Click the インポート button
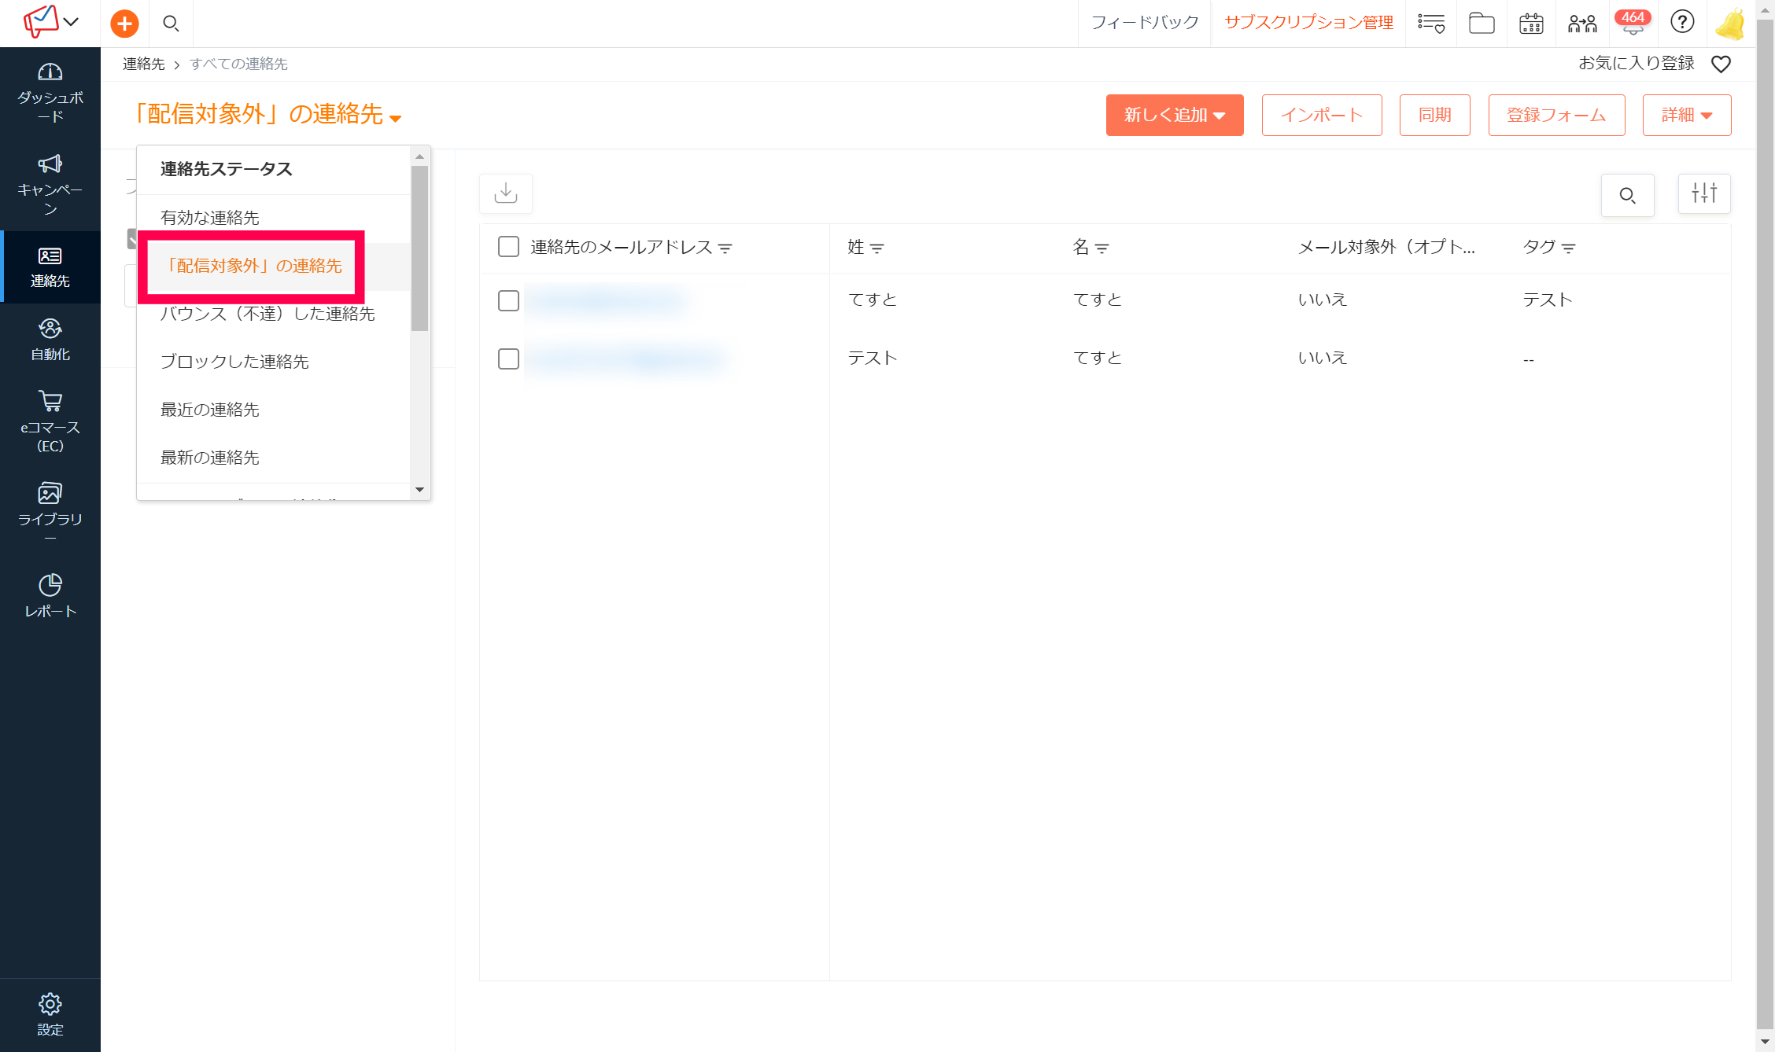Screen dimensions: 1775x1052 [x=1321, y=115]
